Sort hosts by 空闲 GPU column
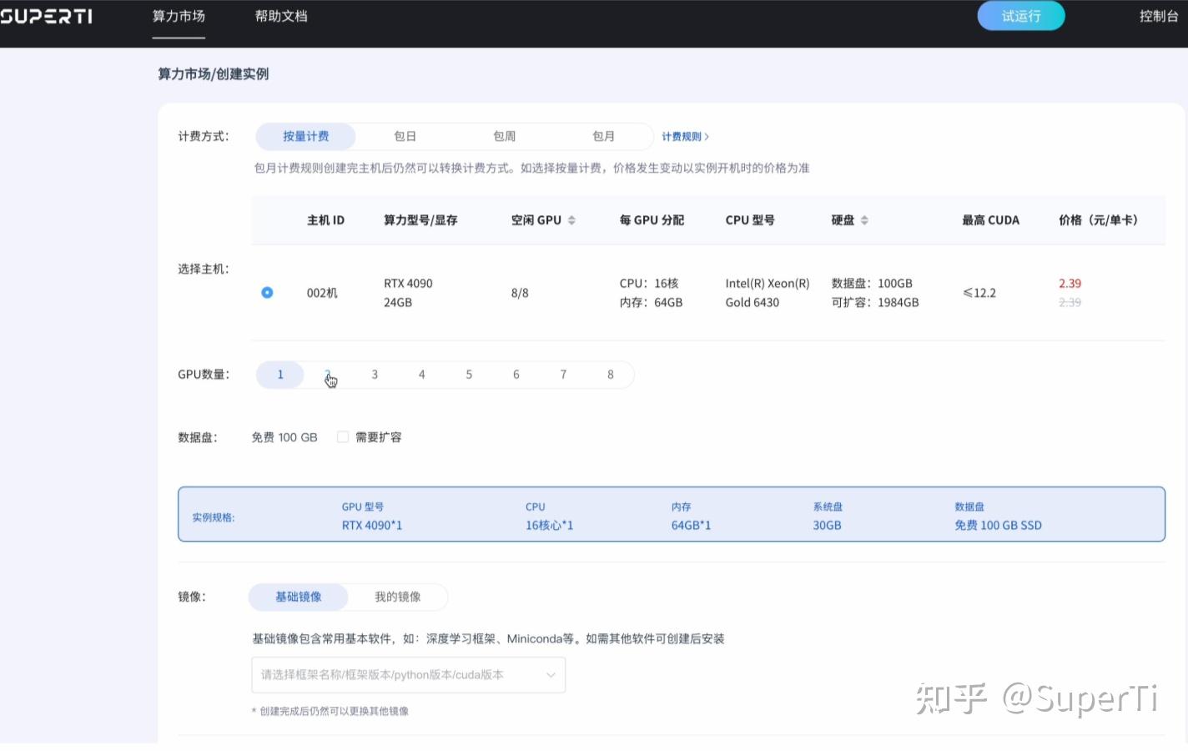This screenshot has width=1188, height=751. pos(571,219)
